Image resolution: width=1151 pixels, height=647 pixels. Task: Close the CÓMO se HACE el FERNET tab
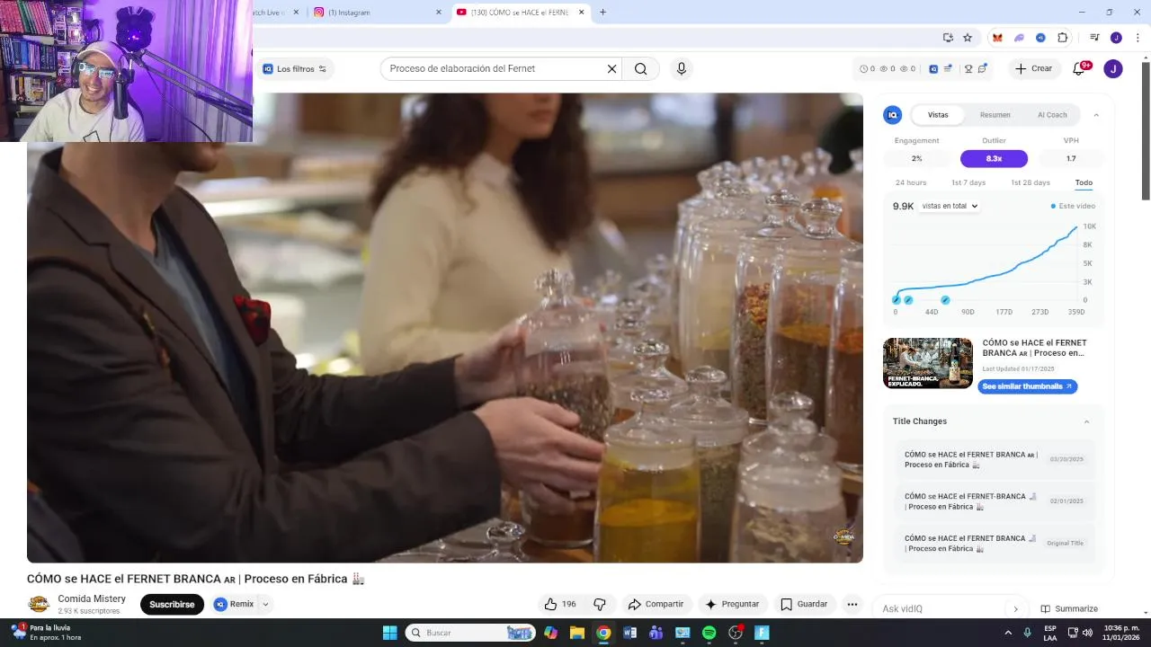(x=581, y=13)
